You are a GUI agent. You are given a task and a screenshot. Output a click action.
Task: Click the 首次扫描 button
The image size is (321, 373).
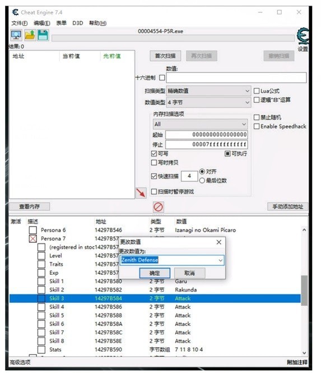tap(165, 56)
